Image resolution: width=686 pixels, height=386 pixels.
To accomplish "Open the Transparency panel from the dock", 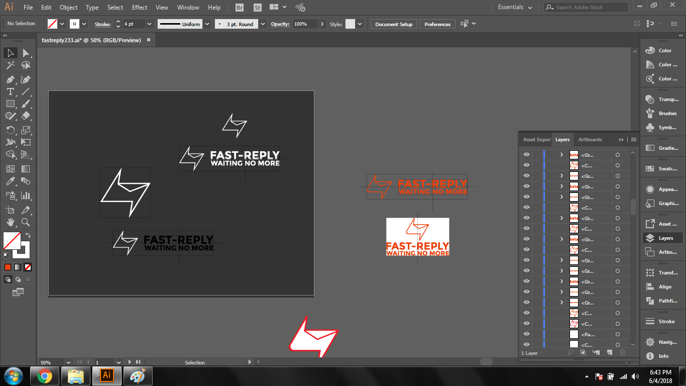I will coord(661,99).
